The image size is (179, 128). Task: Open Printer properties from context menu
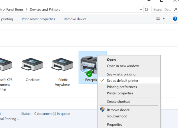120,93
